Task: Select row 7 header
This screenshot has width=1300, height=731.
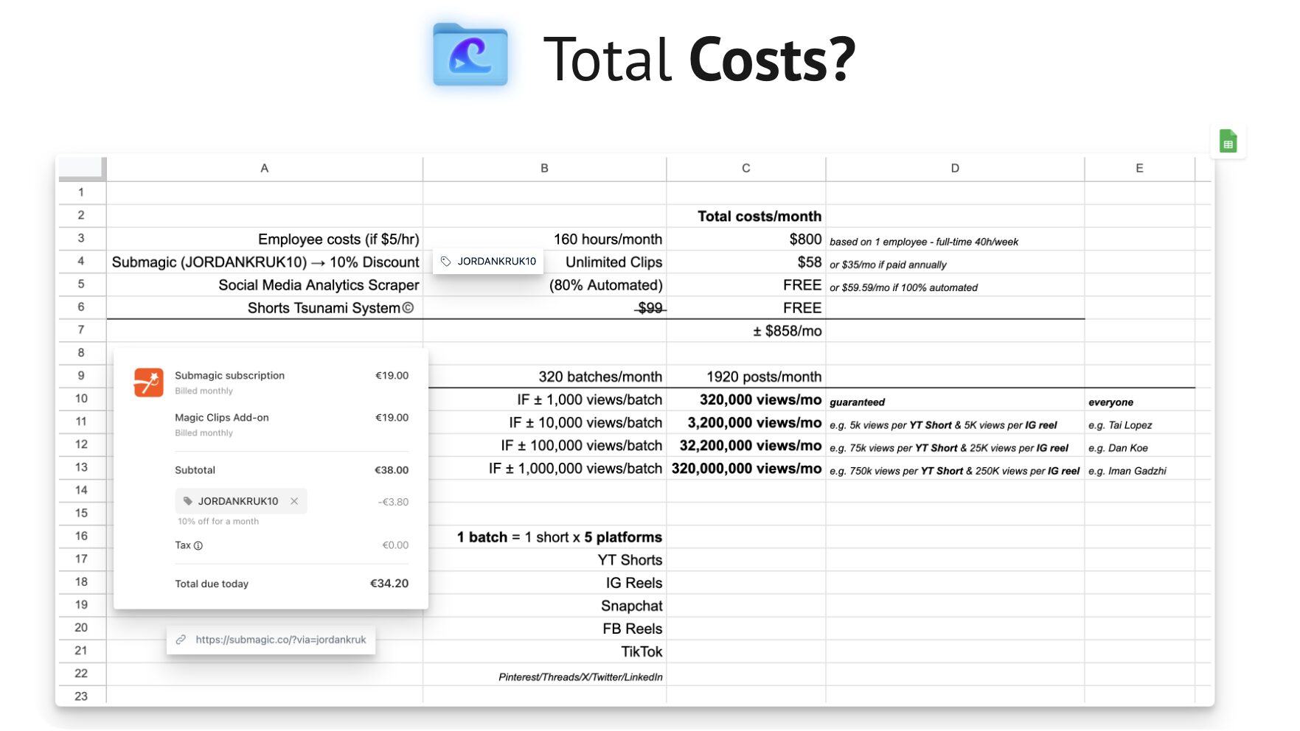Action: [81, 330]
